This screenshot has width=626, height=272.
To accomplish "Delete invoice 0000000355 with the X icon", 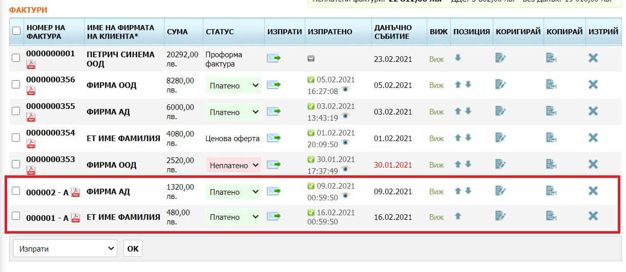I will tap(593, 111).
